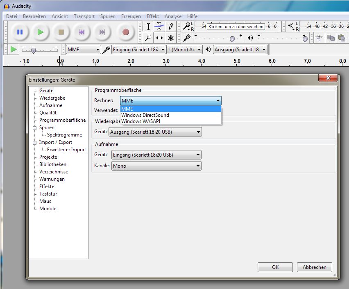The image size is (349, 289).
Task: Select Aufnahme in the settings tree
Action: pyautogui.click(x=51, y=105)
